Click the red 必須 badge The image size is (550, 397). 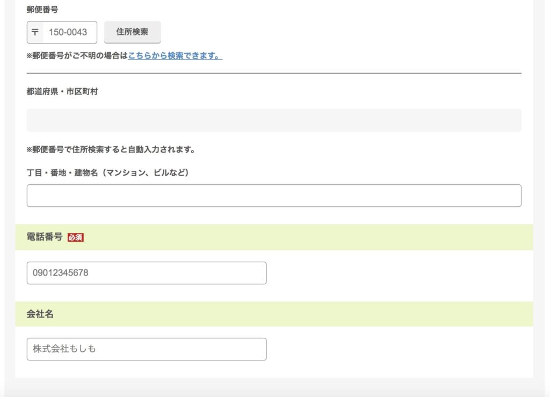click(x=76, y=237)
